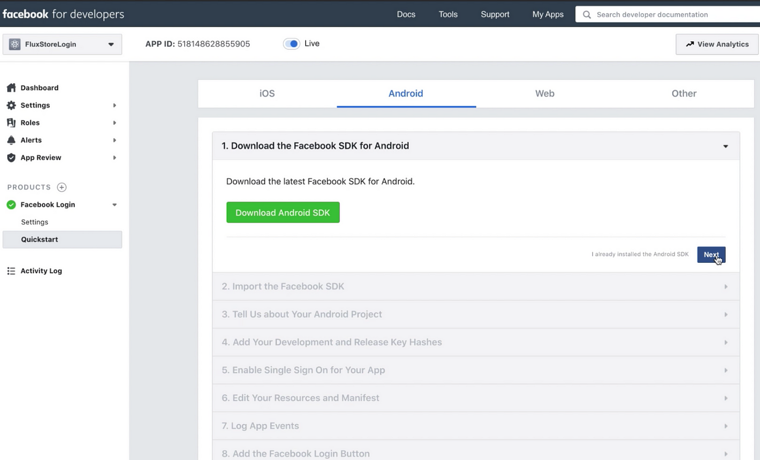Click the App Review shield icon

11,157
